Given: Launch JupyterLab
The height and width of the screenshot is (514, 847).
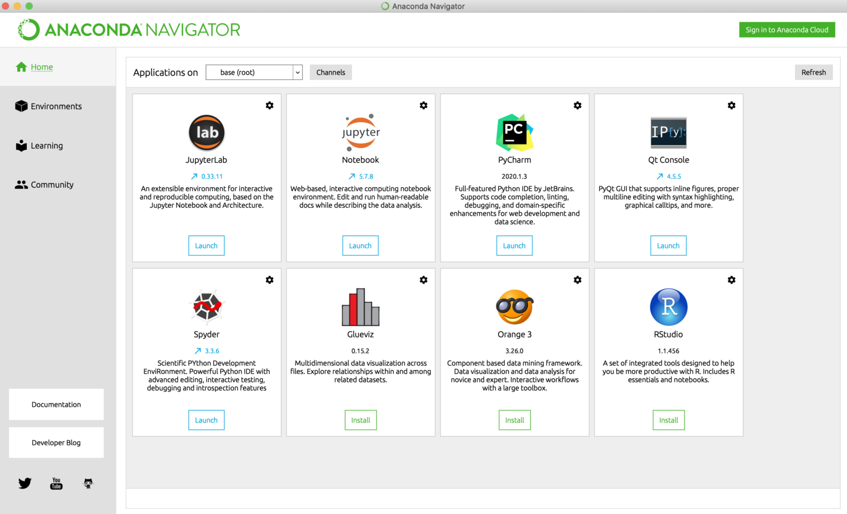Looking at the screenshot, I should coord(206,246).
